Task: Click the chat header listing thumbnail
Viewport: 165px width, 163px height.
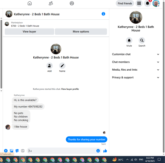Action: click(x=9, y=14)
